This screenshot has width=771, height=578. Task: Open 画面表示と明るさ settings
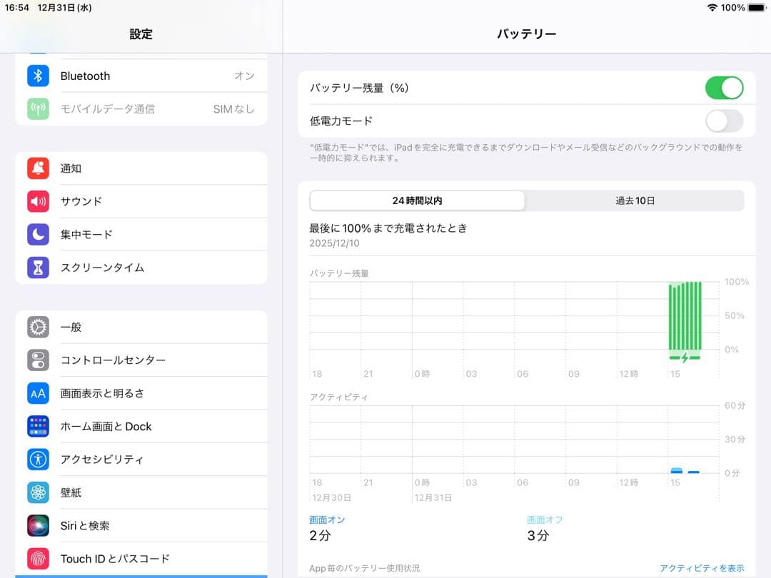point(141,393)
